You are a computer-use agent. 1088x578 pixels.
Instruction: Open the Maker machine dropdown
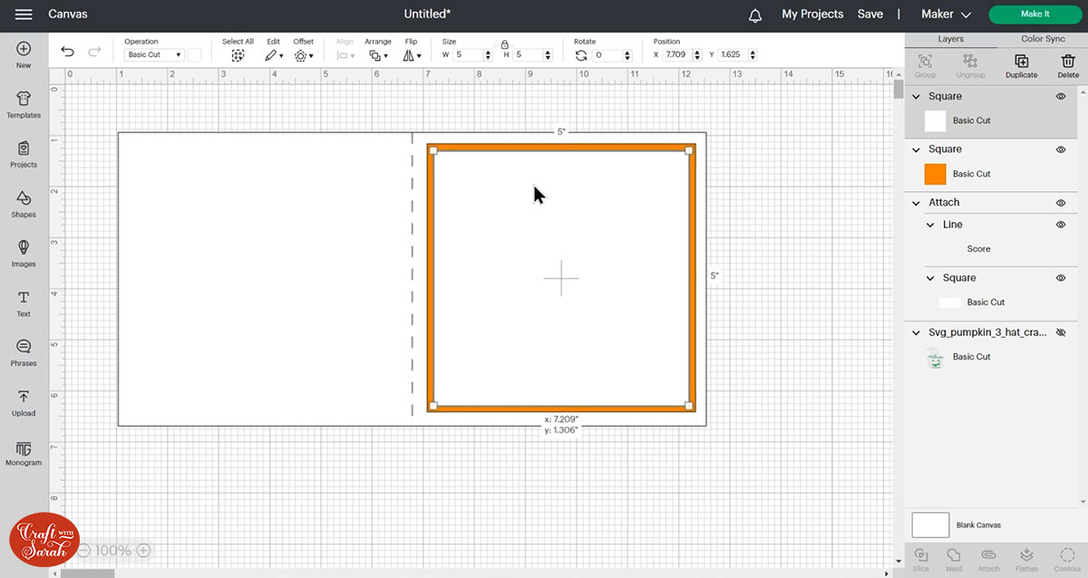point(946,14)
